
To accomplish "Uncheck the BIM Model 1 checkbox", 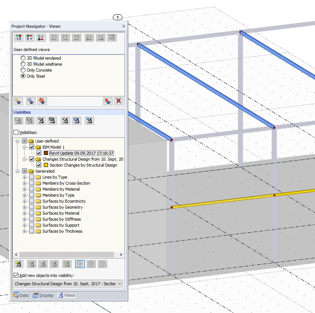I will 31,147.
